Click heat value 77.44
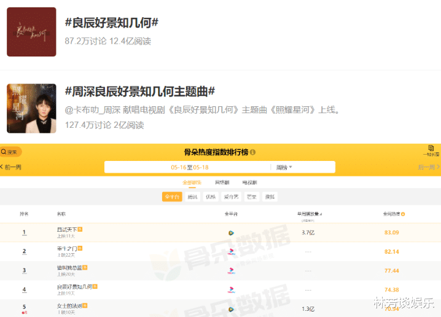This screenshot has height=317, width=441. tap(391, 271)
